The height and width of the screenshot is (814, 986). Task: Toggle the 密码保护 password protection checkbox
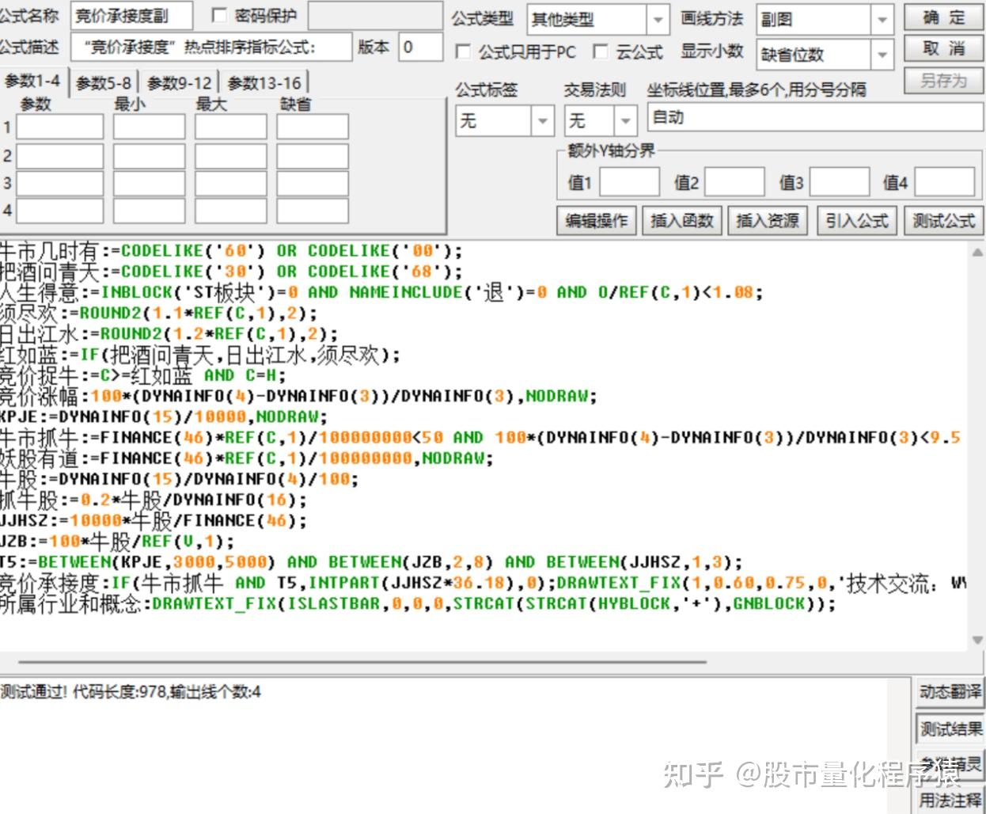click(x=220, y=15)
